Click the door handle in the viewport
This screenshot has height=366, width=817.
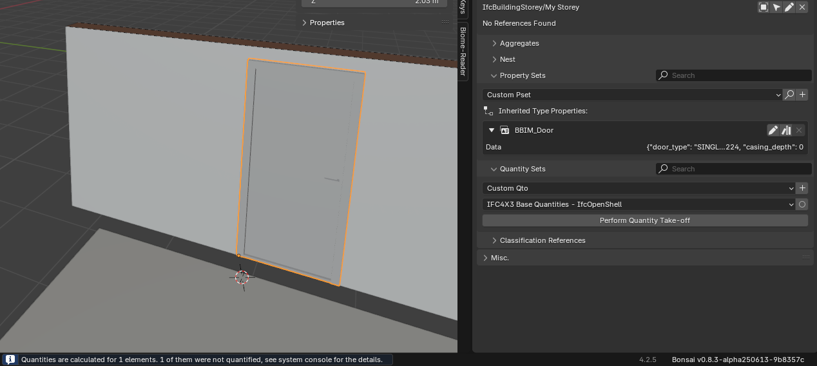[x=332, y=180]
